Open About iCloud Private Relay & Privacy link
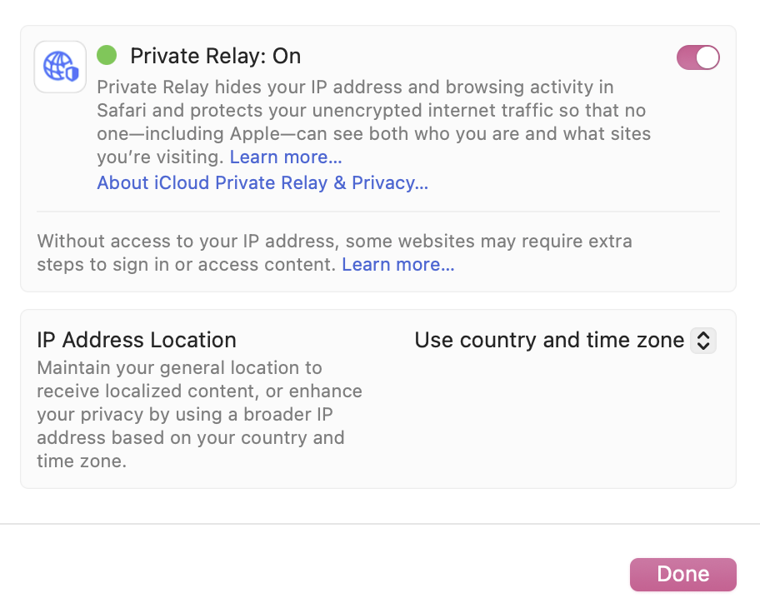The image size is (760, 613). pyautogui.click(x=262, y=183)
